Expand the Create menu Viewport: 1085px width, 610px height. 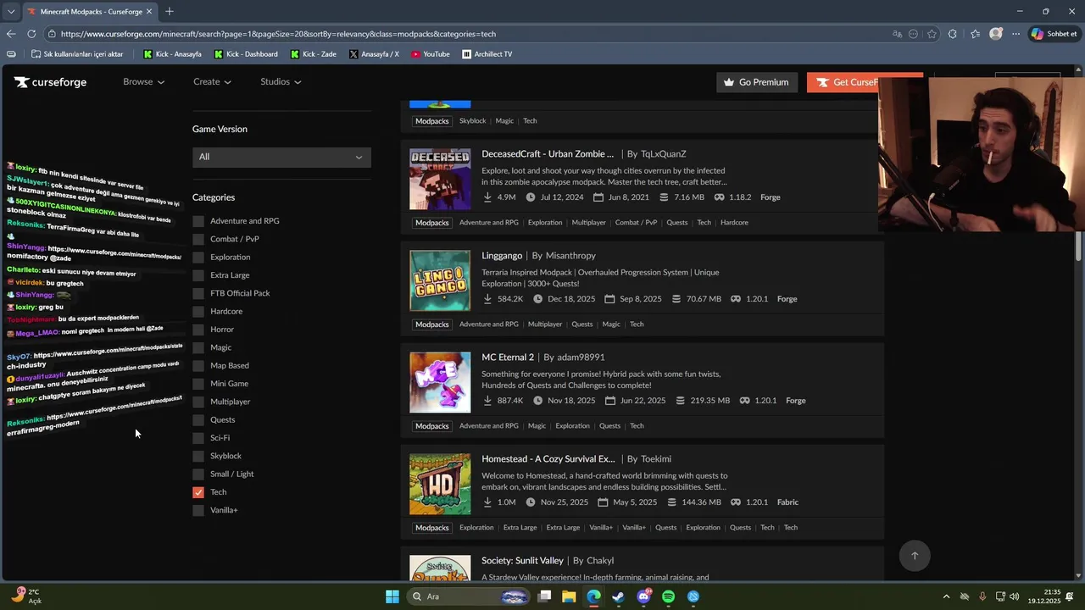click(212, 82)
